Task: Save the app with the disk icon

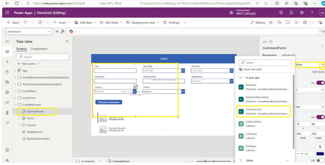Action: coord(305,23)
